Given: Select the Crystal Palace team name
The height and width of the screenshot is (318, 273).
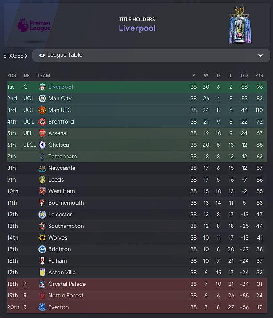Looking at the screenshot, I should (67, 284).
